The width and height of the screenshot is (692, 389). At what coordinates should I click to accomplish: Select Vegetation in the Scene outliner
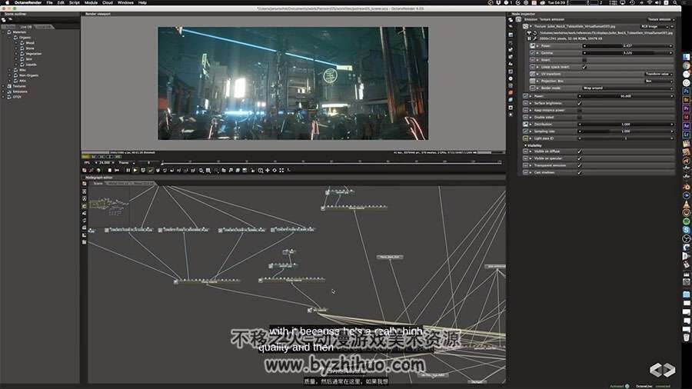click(34, 54)
